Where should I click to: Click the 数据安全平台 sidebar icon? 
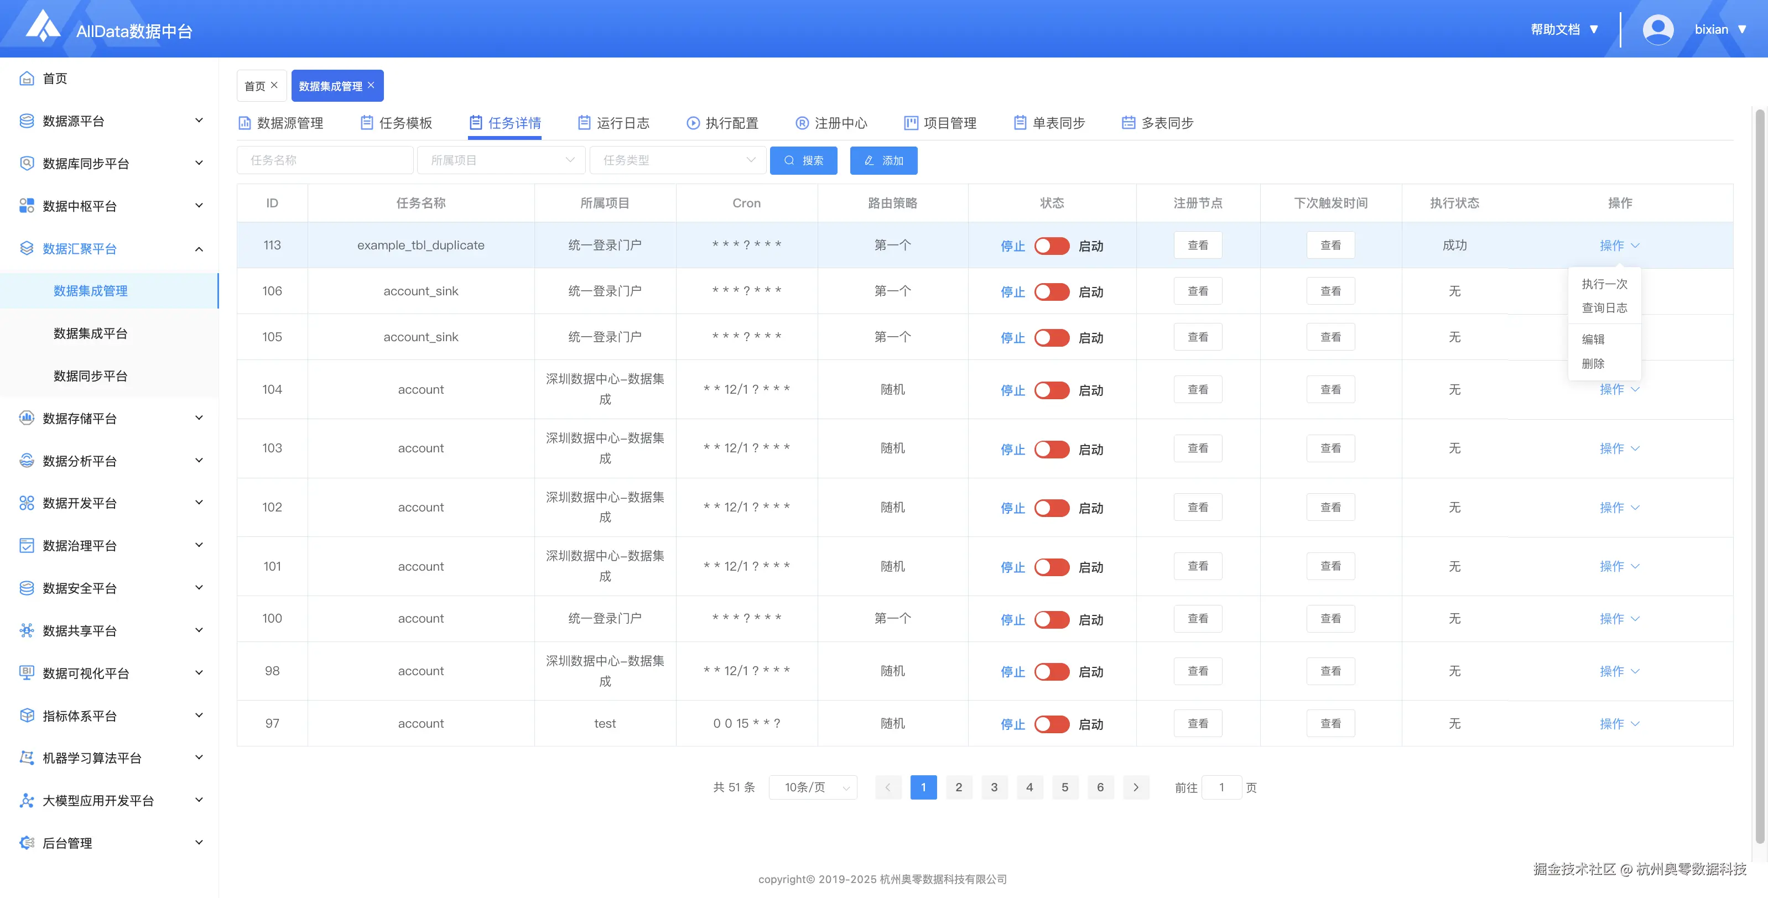[x=27, y=588]
